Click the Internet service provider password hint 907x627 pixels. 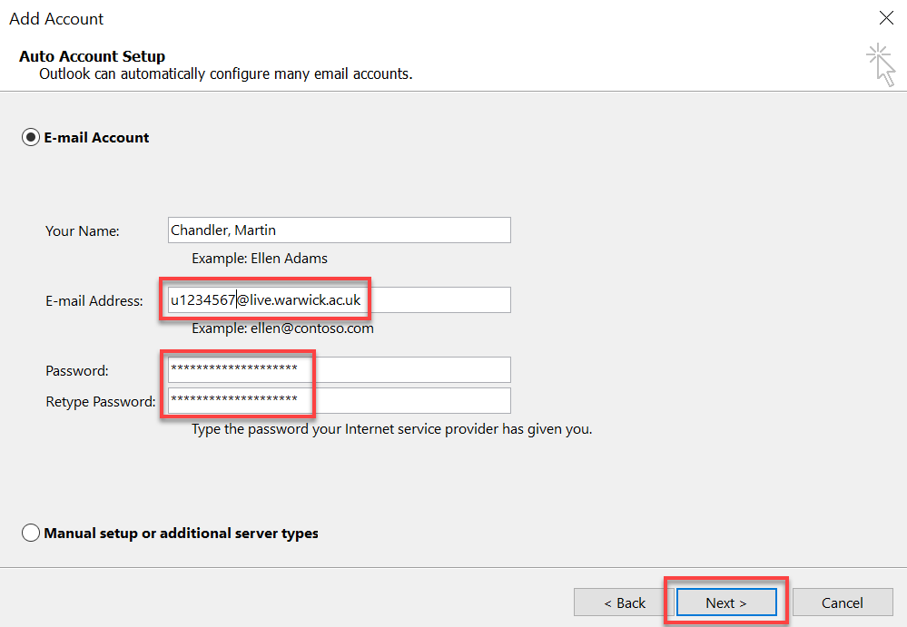tap(391, 429)
